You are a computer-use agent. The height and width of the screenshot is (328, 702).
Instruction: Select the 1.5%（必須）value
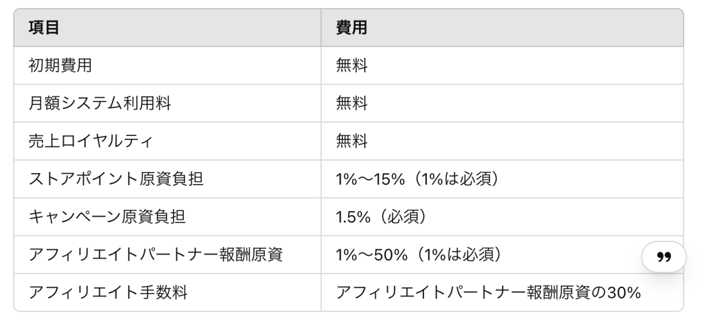click(x=382, y=217)
